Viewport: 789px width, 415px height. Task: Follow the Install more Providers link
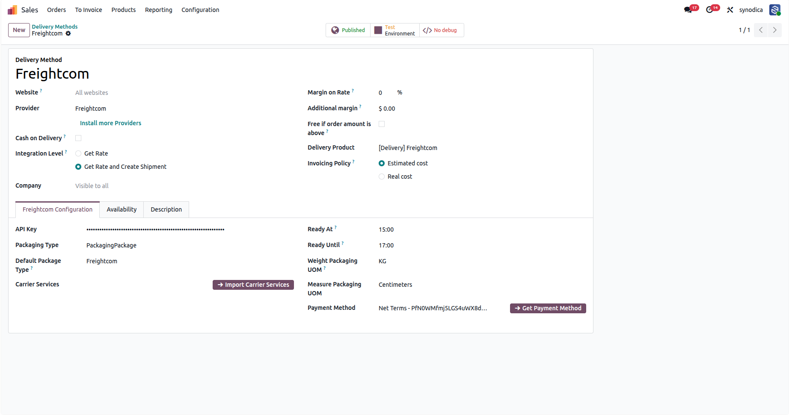110,123
